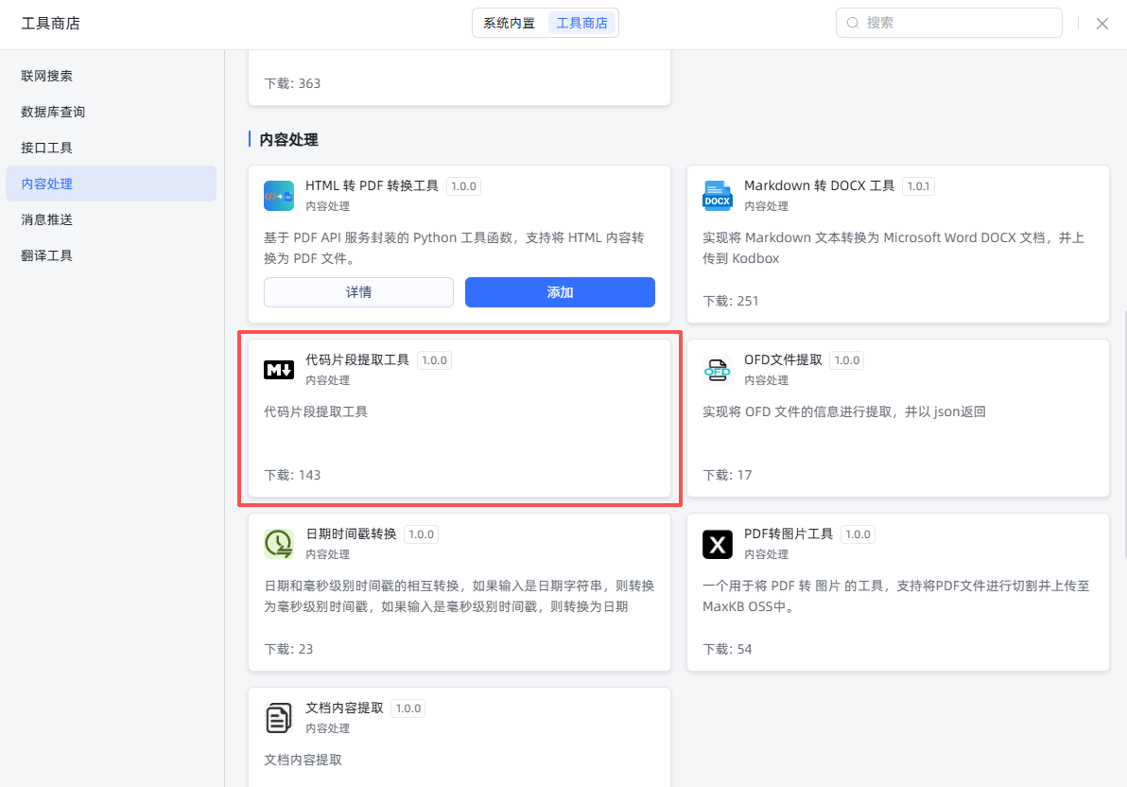The image size is (1127, 787).
Task: Click the 文档内容提取 title
Action: [344, 708]
